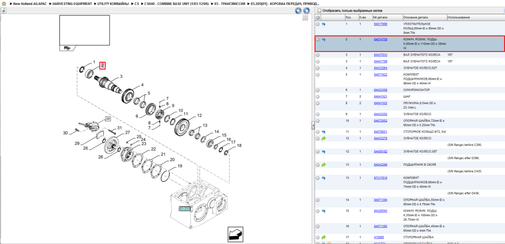Sort by the 'Поз.' column header
Screen dimensions: 505x244
tap(351, 17)
